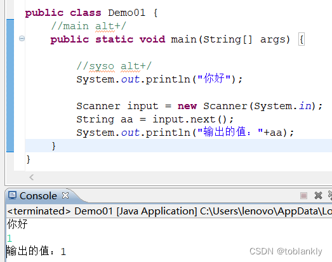This screenshot has width=332, height=262.
Task: Place cursor in class name Demo01
Action: 126,13
